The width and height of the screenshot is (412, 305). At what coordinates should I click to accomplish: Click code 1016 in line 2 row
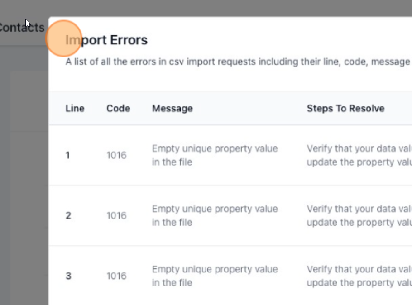point(116,216)
